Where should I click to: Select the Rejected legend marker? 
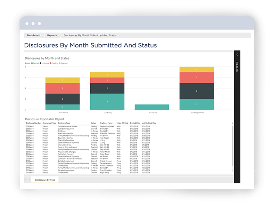(60, 63)
